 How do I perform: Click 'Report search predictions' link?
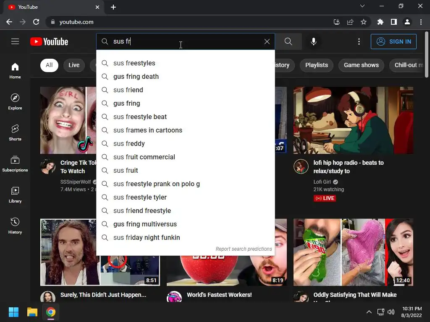(x=244, y=249)
